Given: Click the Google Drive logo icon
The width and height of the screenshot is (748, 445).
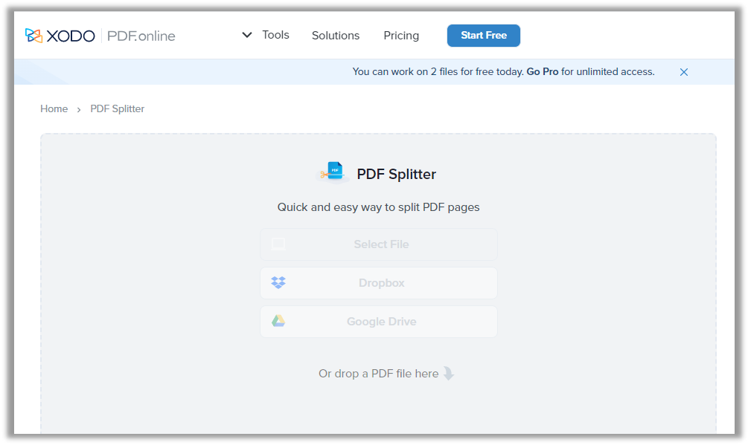Looking at the screenshot, I should pos(278,321).
